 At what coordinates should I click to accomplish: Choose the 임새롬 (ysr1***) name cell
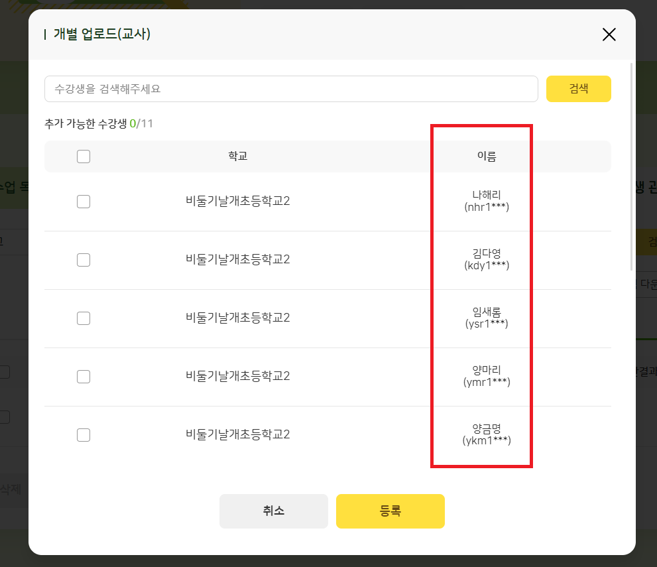pyautogui.click(x=487, y=318)
